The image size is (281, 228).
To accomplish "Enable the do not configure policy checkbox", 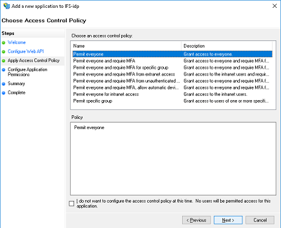I will (71, 203).
